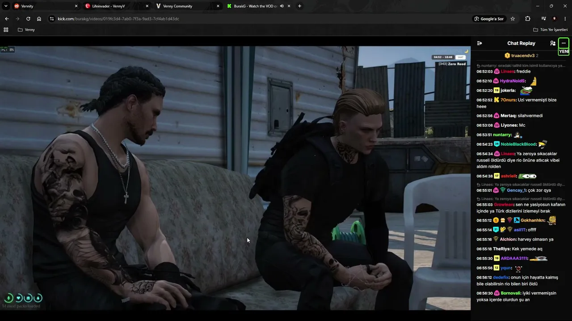The height and width of the screenshot is (321, 572).
Task: Jump to timestamp 06:56:30 in chat
Action: (x=484, y=293)
